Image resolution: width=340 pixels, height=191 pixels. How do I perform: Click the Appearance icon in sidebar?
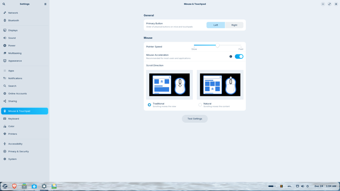click(5, 61)
